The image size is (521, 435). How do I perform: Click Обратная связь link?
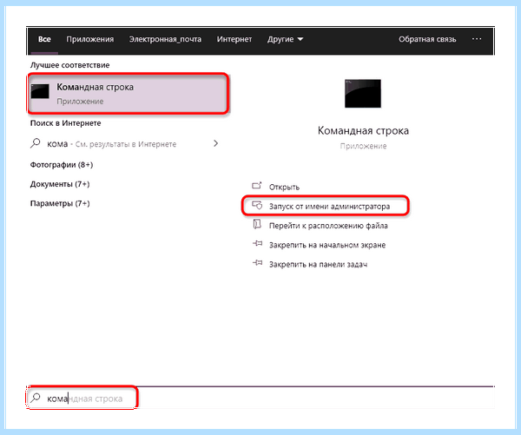427,39
